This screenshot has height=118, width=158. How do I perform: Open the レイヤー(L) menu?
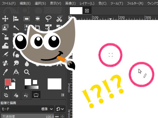87,3
